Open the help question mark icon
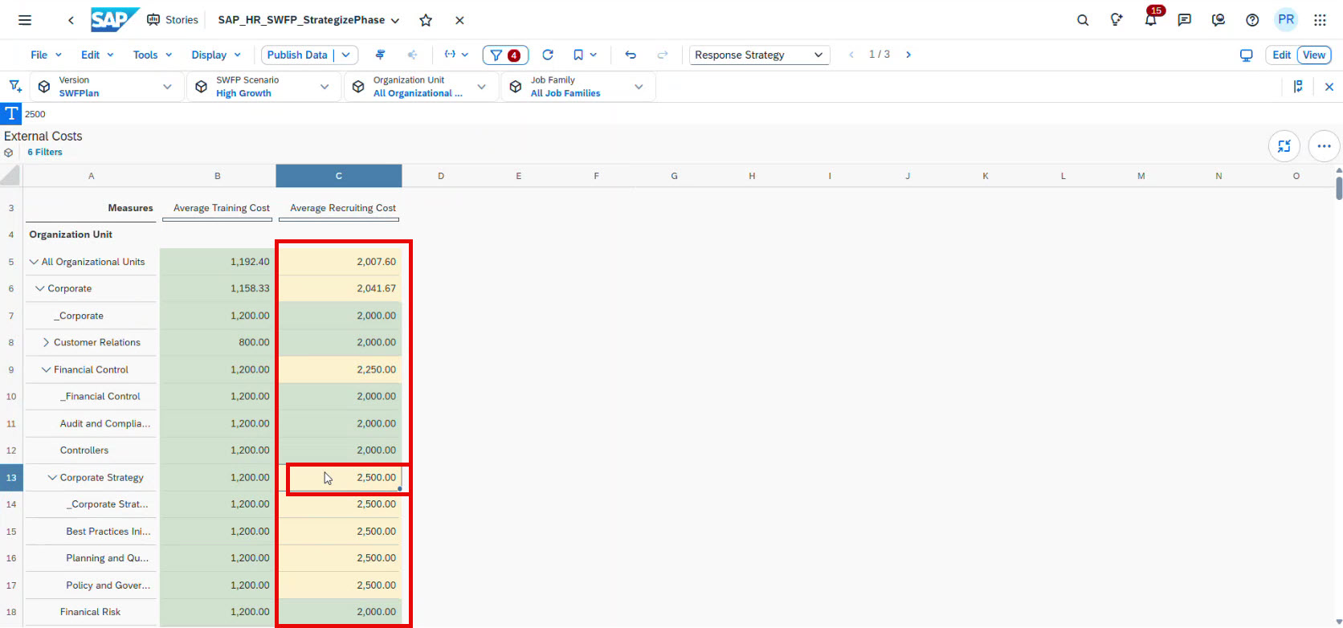Screen dimensions: 1343x628 coord(1251,20)
